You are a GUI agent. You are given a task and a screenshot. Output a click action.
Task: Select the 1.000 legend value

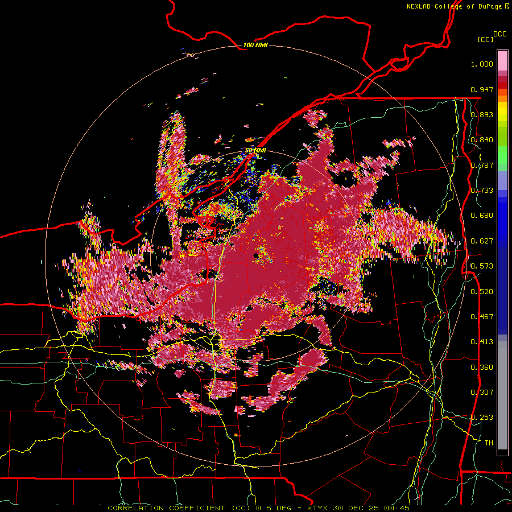(482, 64)
